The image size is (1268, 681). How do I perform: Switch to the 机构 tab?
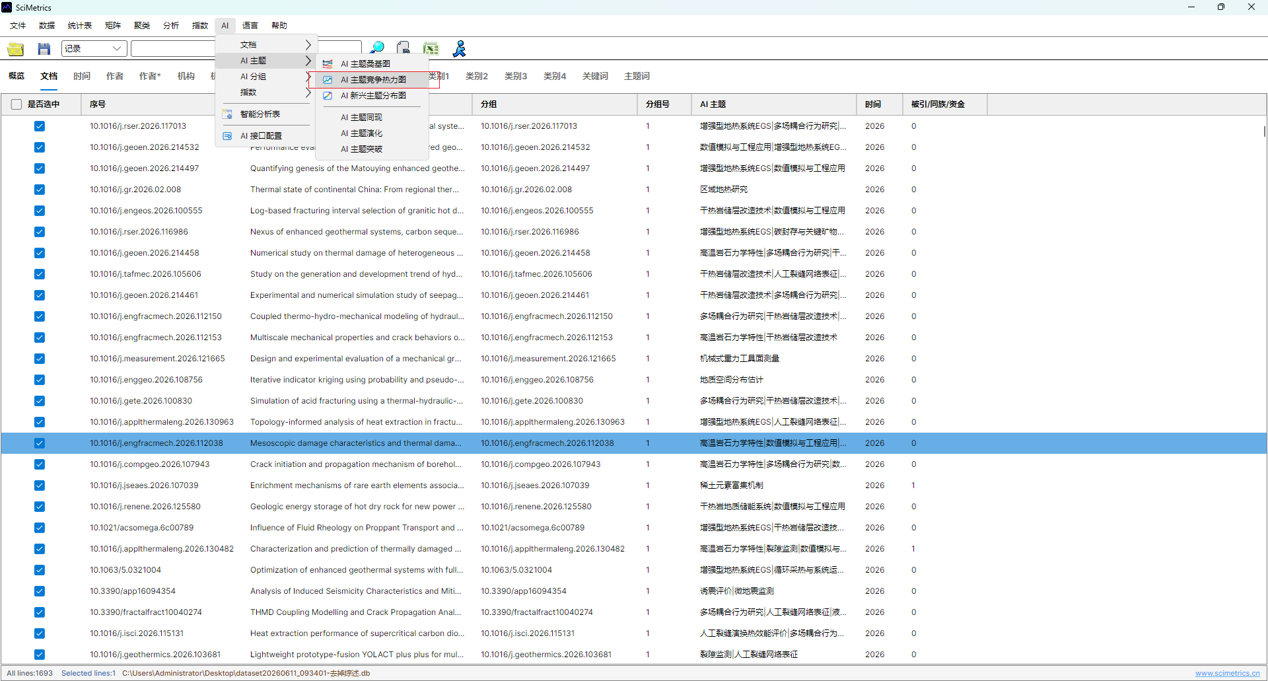[186, 77]
